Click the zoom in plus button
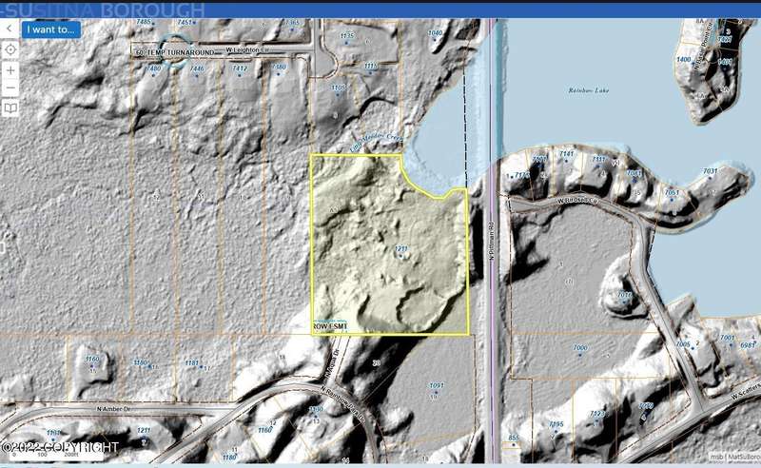 click(10, 69)
